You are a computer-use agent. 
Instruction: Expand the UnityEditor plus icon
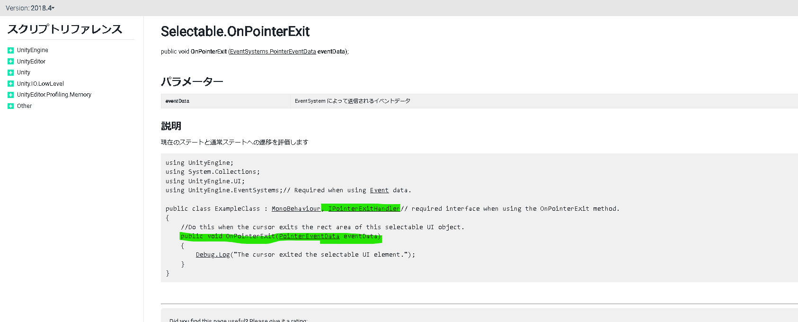(10, 62)
